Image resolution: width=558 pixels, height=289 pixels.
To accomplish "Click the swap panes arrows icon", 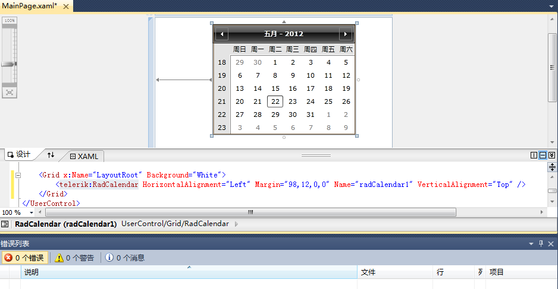I will [51, 155].
